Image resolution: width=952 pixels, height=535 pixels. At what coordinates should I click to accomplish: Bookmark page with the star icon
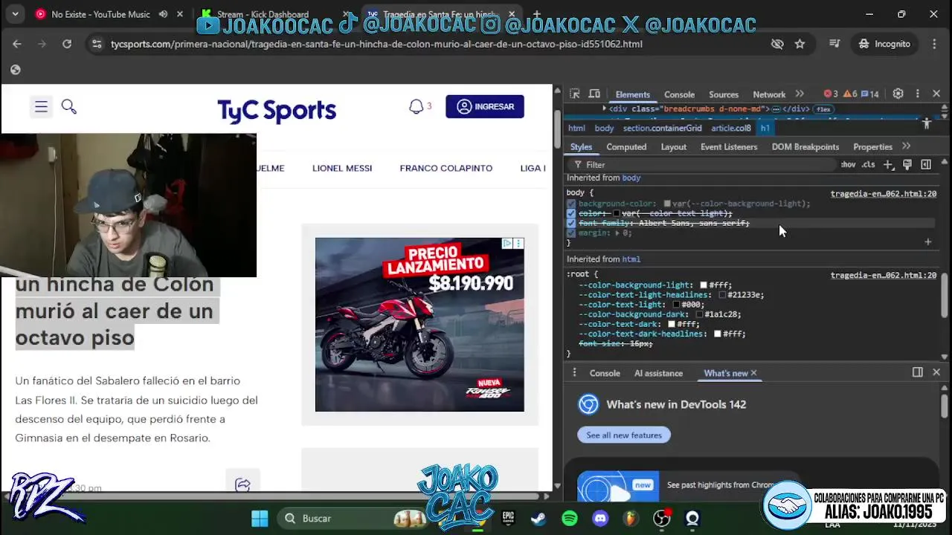(x=800, y=44)
